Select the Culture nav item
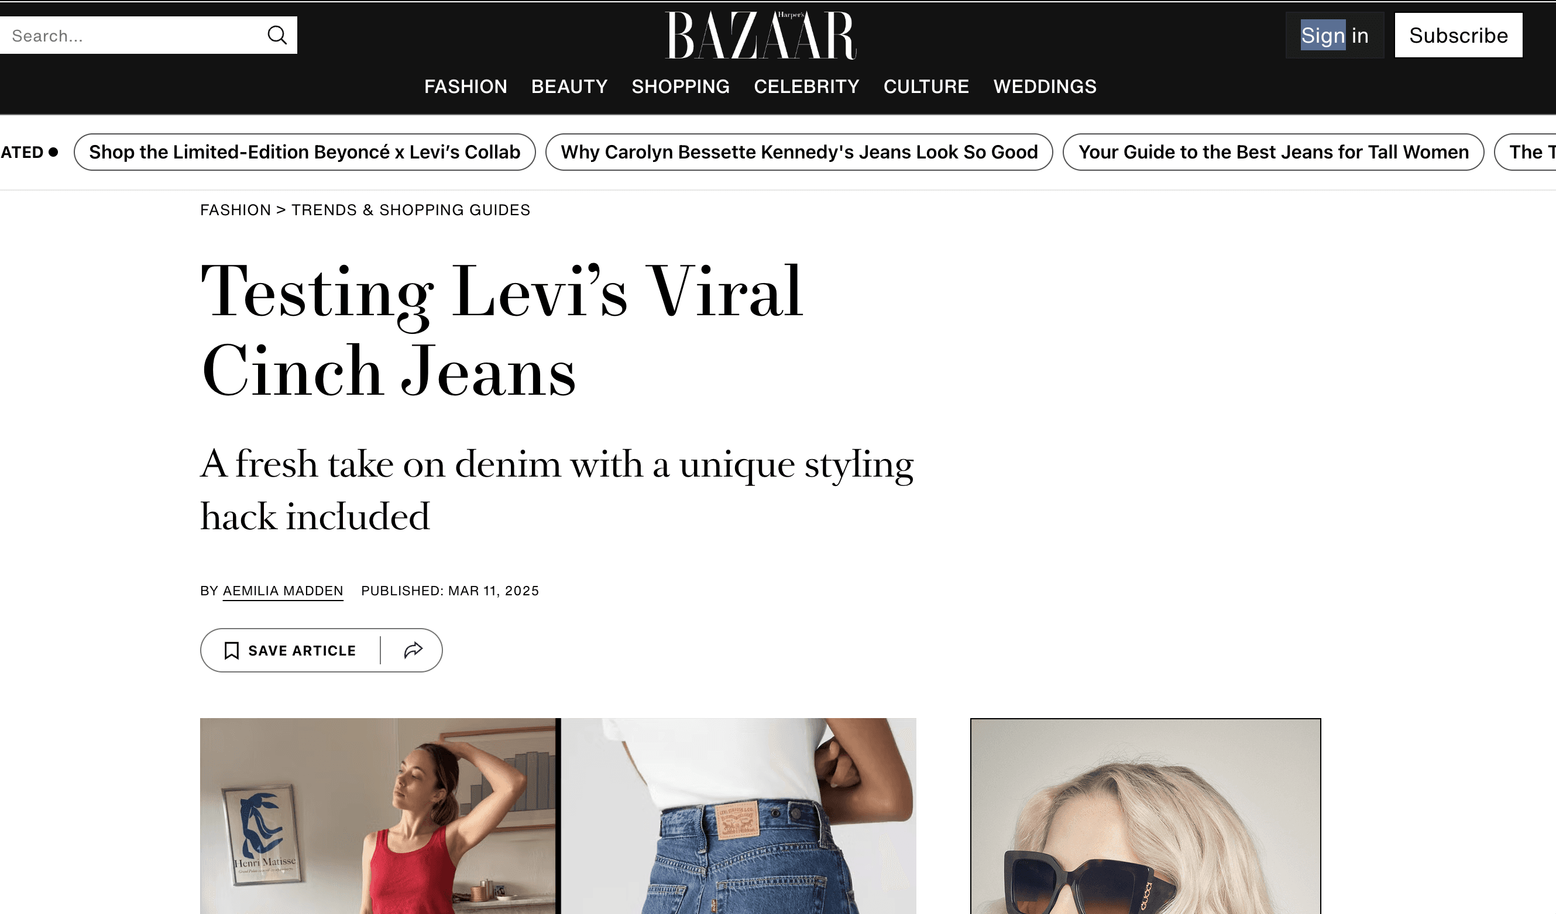1556x914 pixels. coord(926,87)
